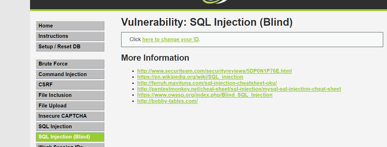Image resolution: width=387 pixels, height=147 pixels.
Task: Open the Home menu item
Action: coord(70,26)
